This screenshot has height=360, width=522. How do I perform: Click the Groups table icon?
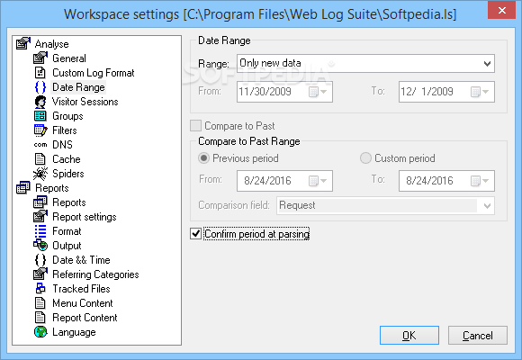coord(40,116)
